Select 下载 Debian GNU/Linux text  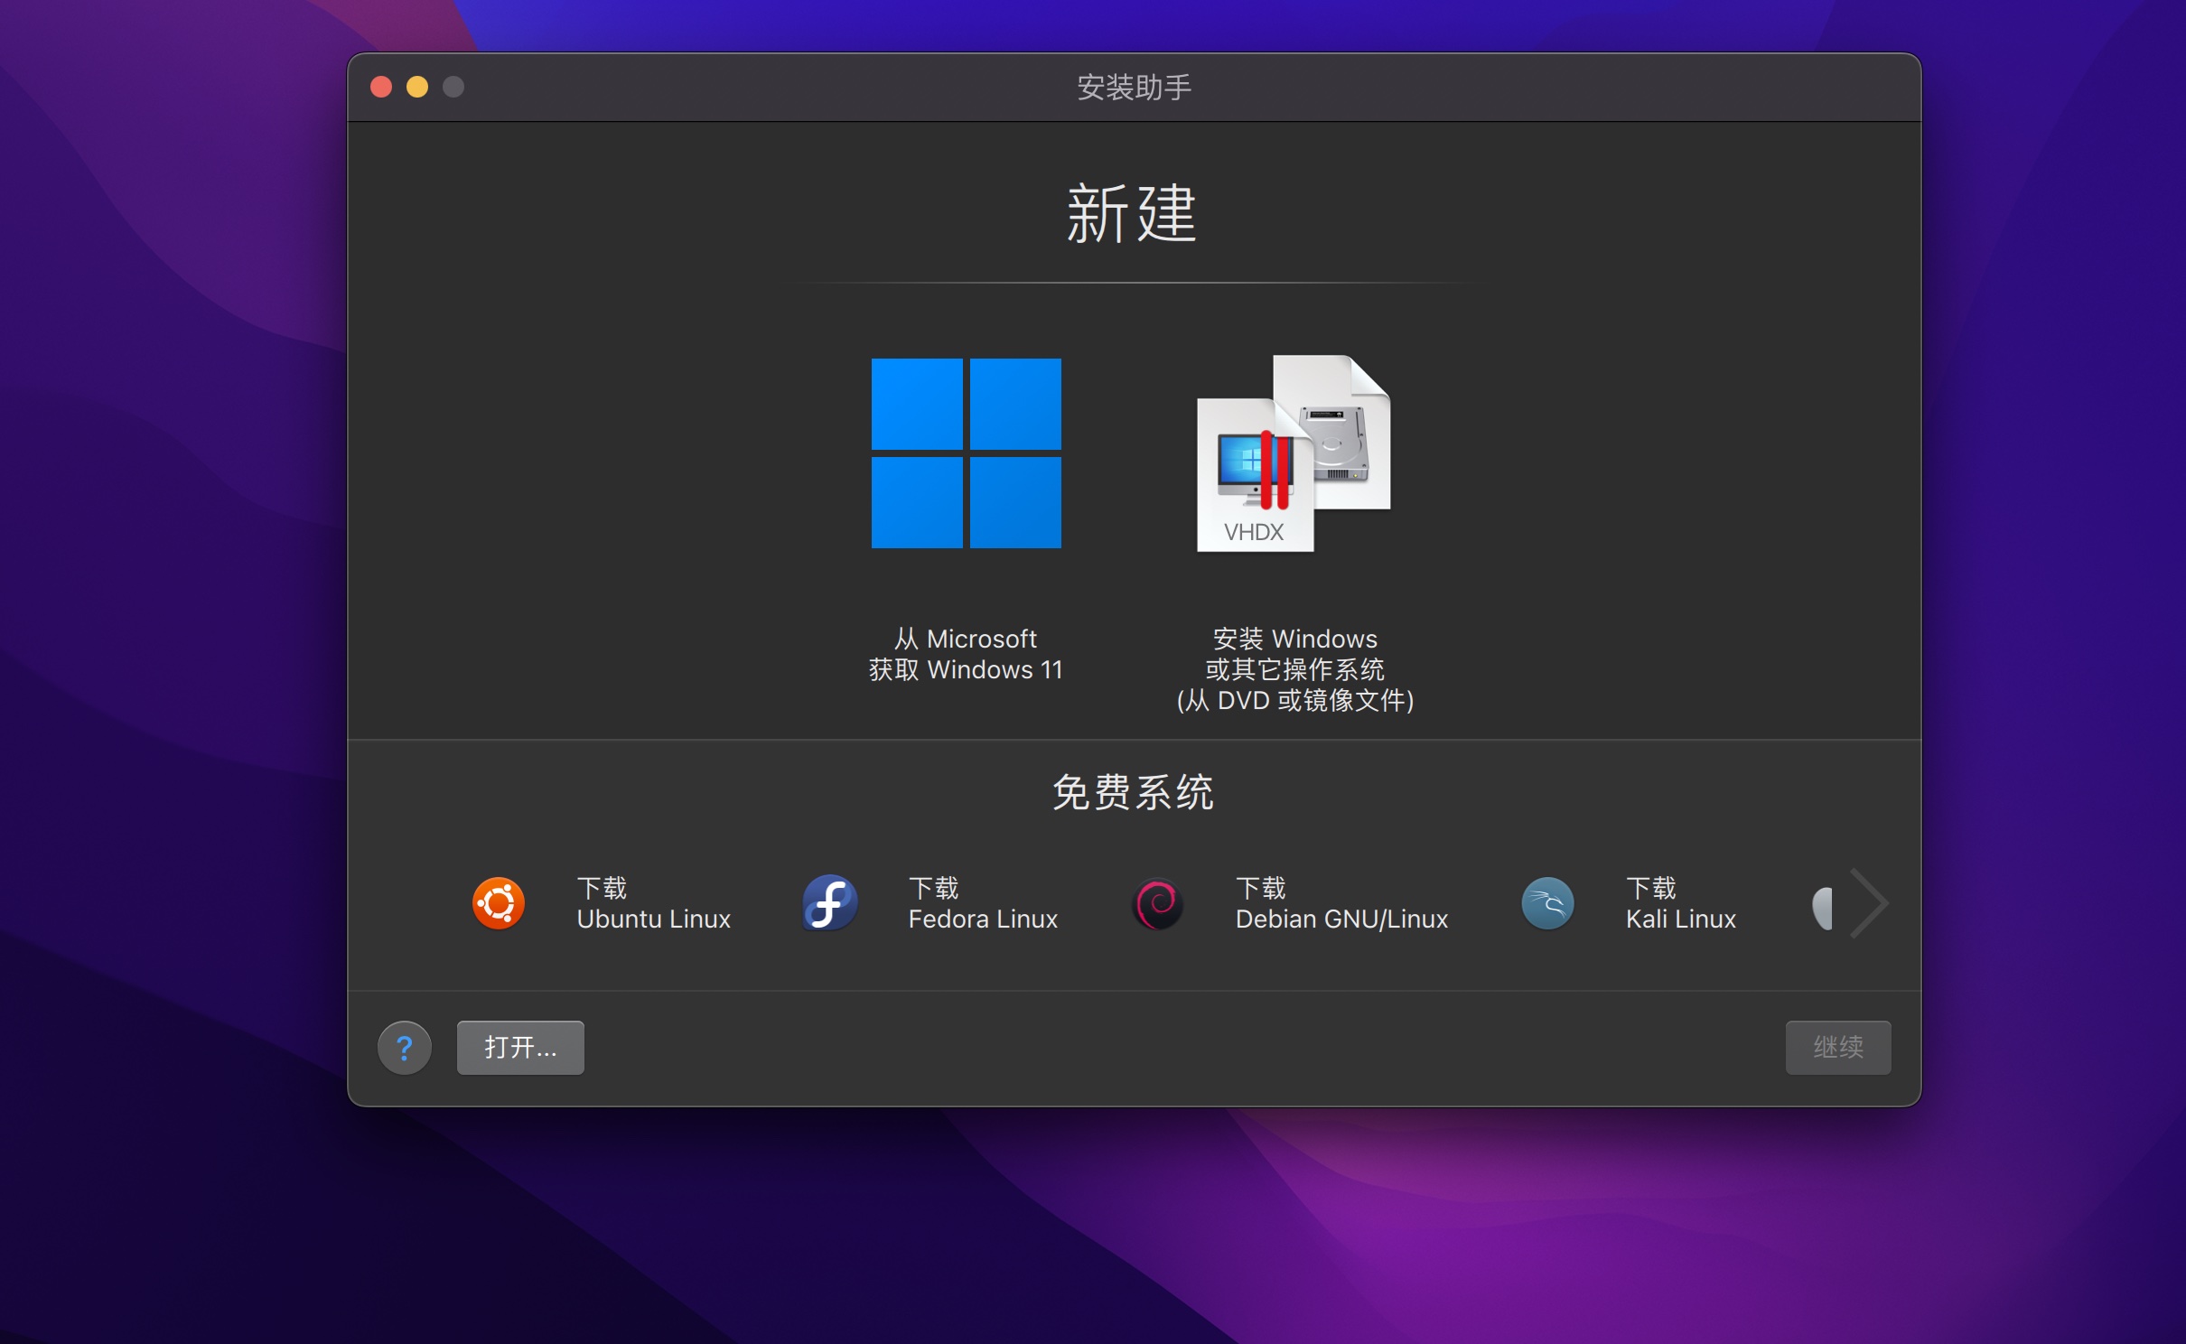click(x=1341, y=903)
